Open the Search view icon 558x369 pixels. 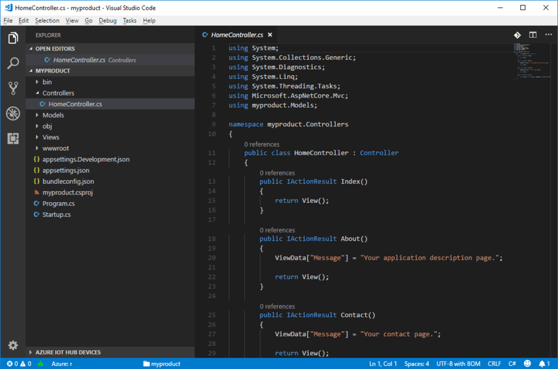click(x=13, y=63)
